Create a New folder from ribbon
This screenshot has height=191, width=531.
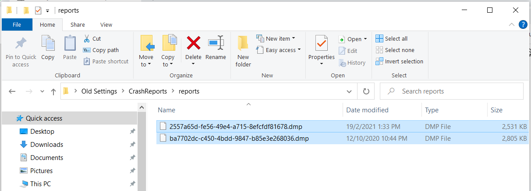point(243,52)
